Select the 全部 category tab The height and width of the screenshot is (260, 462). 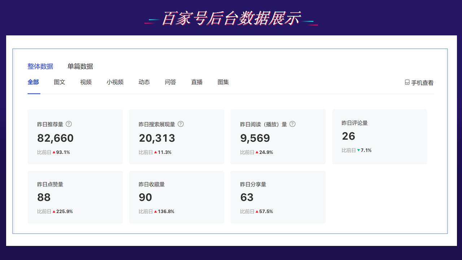click(33, 82)
